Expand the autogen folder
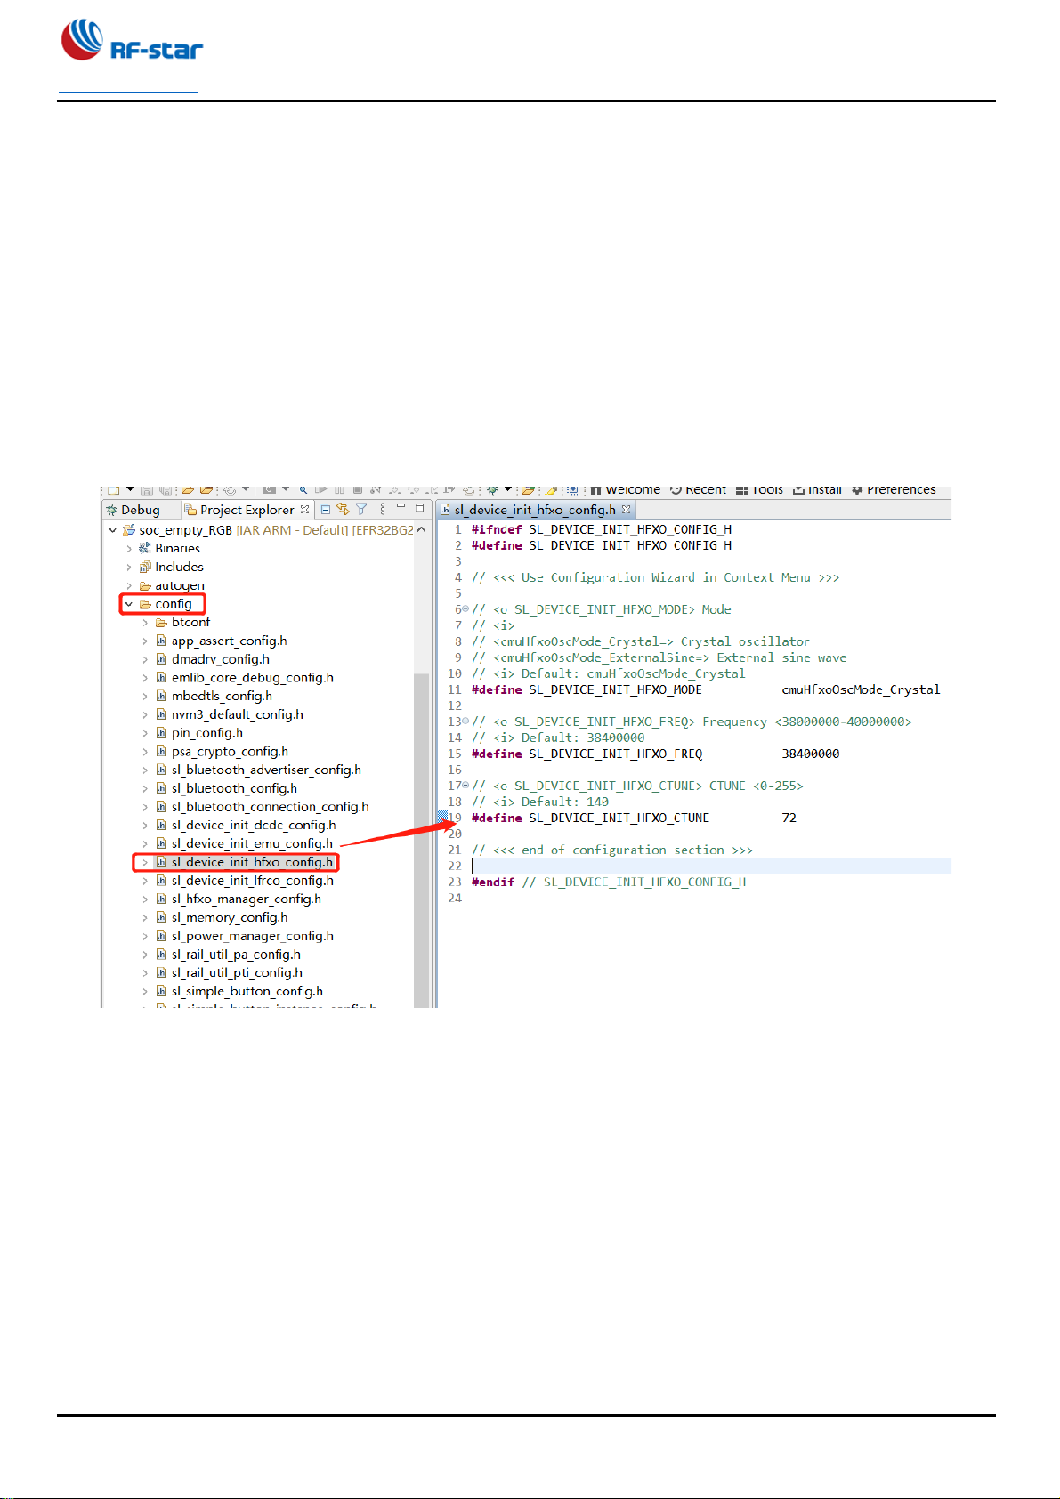The height and width of the screenshot is (1499, 1060). (129, 585)
